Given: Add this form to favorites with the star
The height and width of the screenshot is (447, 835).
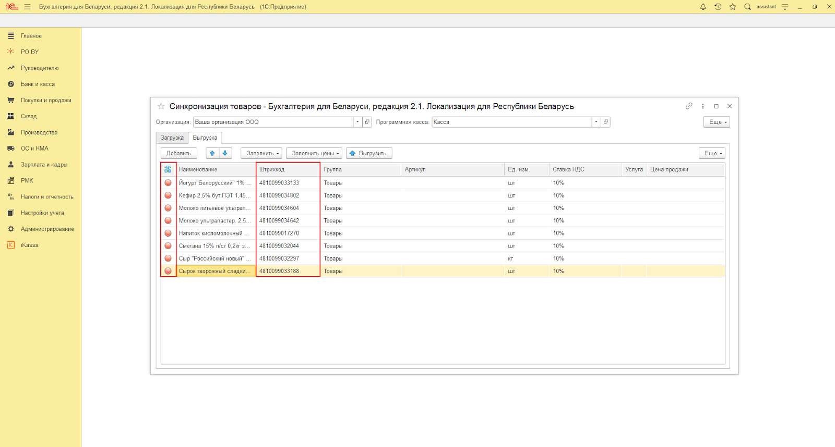Looking at the screenshot, I should [161, 106].
